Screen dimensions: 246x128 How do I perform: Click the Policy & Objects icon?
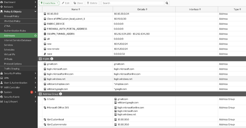[2, 11]
